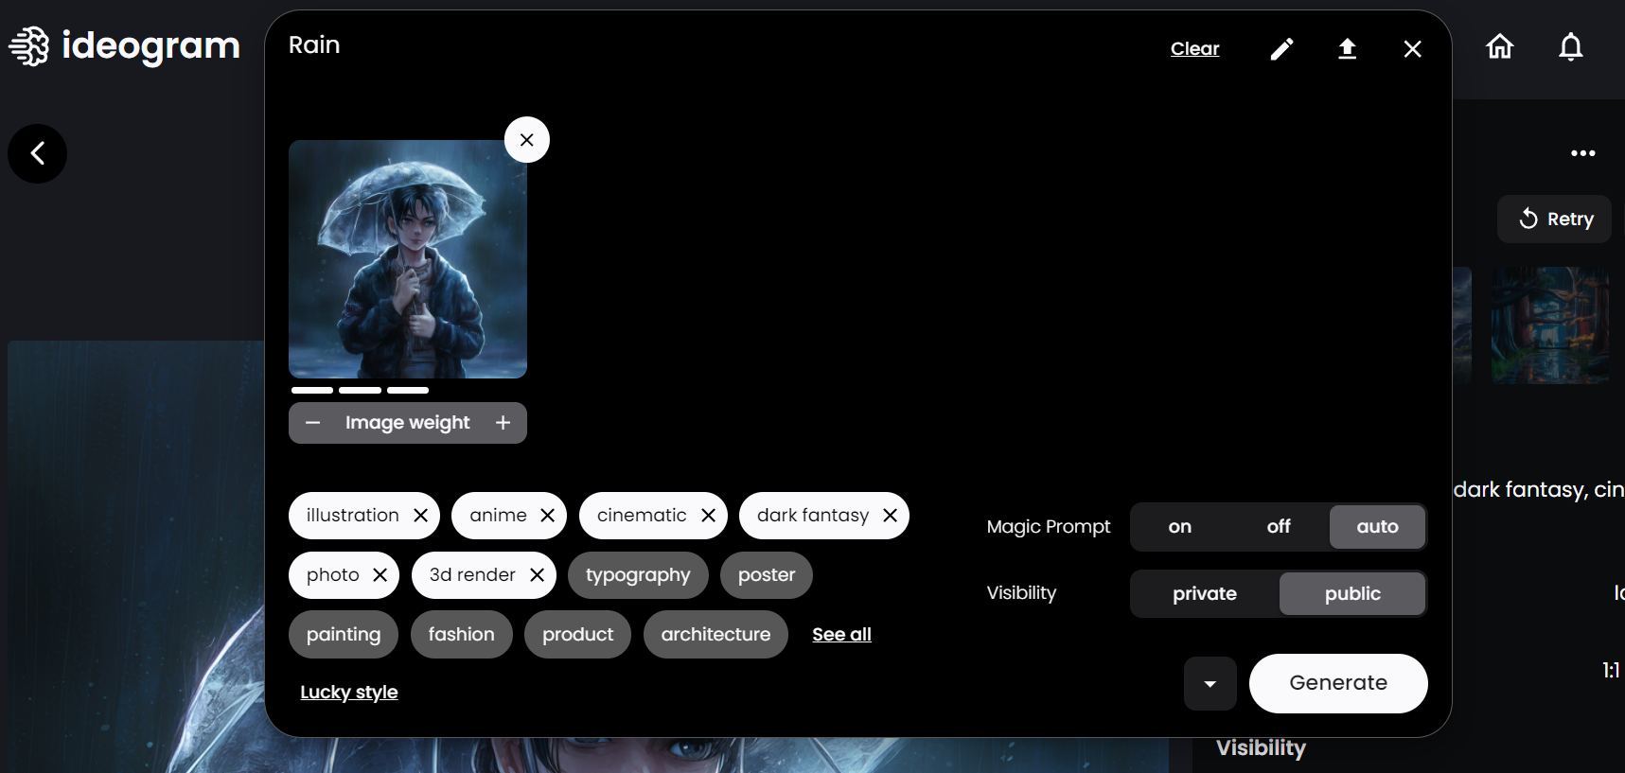
Task: Open the home page icon
Action: (x=1499, y=46)
